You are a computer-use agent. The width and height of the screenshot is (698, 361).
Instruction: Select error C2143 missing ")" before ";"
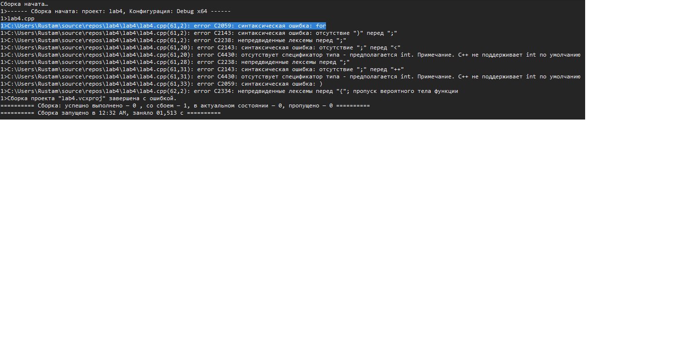199,33
